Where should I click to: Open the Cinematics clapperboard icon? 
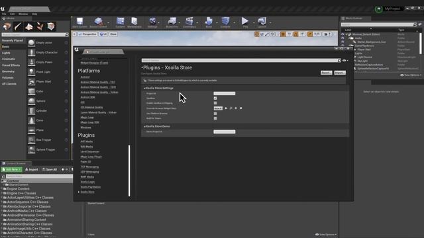189,21
